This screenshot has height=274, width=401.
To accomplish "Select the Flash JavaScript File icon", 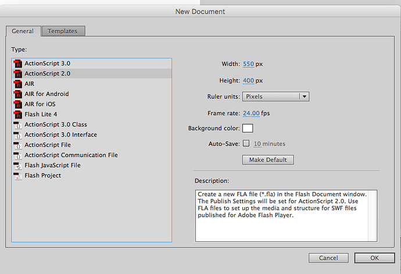I will 17,166.
